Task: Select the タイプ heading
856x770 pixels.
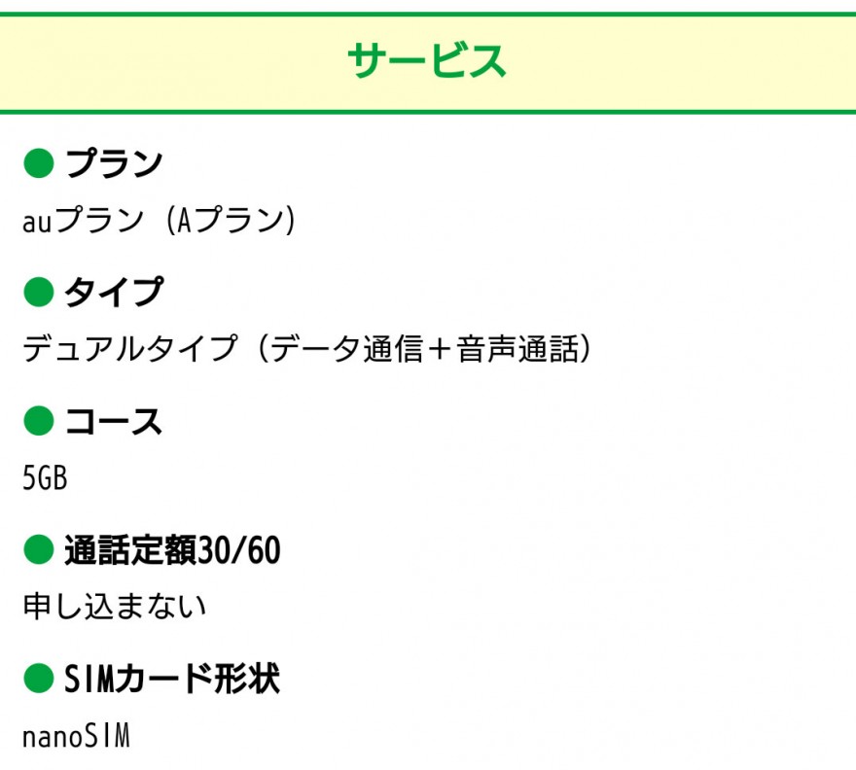Action: point(114,292)
